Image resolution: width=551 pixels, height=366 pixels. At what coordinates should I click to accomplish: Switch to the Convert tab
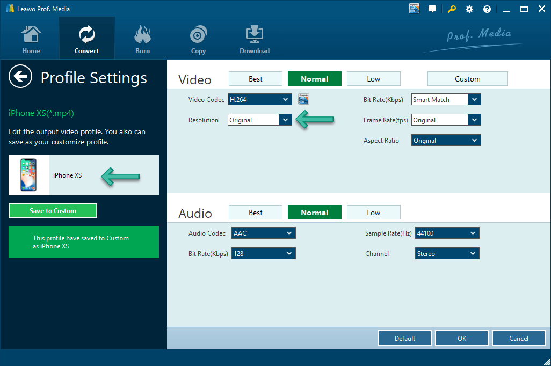[x=87, y=38]
